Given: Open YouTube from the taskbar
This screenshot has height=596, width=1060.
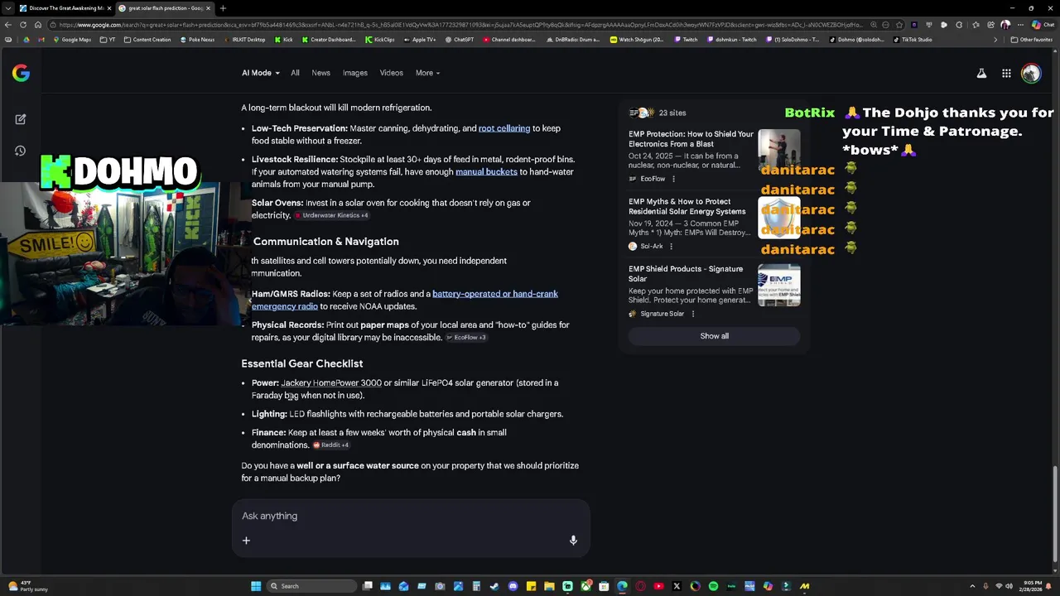Looking at the screenshot, I should (658, 586).
